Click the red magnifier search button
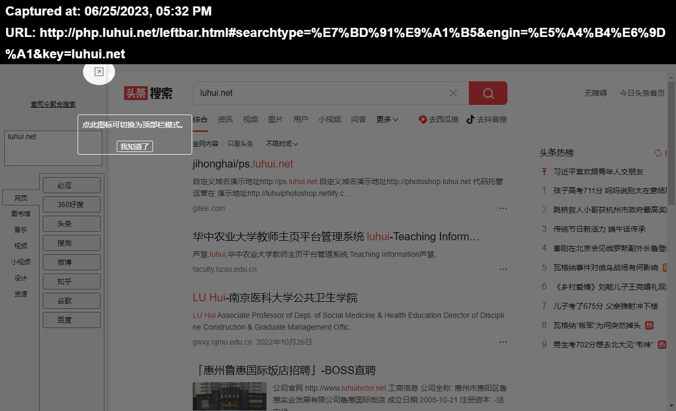This screenshot has height=411, width=676. pyautogui.click(x=488, y=93)
